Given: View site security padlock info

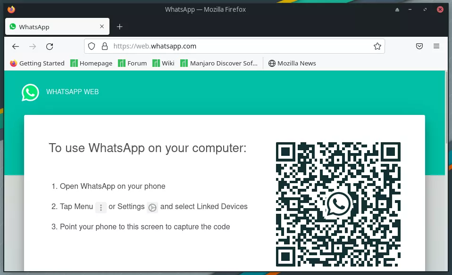Looking at the screenshot, I should click(x=105, y=46).
